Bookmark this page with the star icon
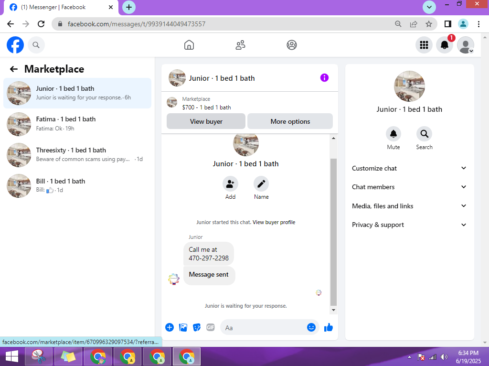The width and height of the screenshot is (489, 366). pyautogui.click(x=429, y=24)
